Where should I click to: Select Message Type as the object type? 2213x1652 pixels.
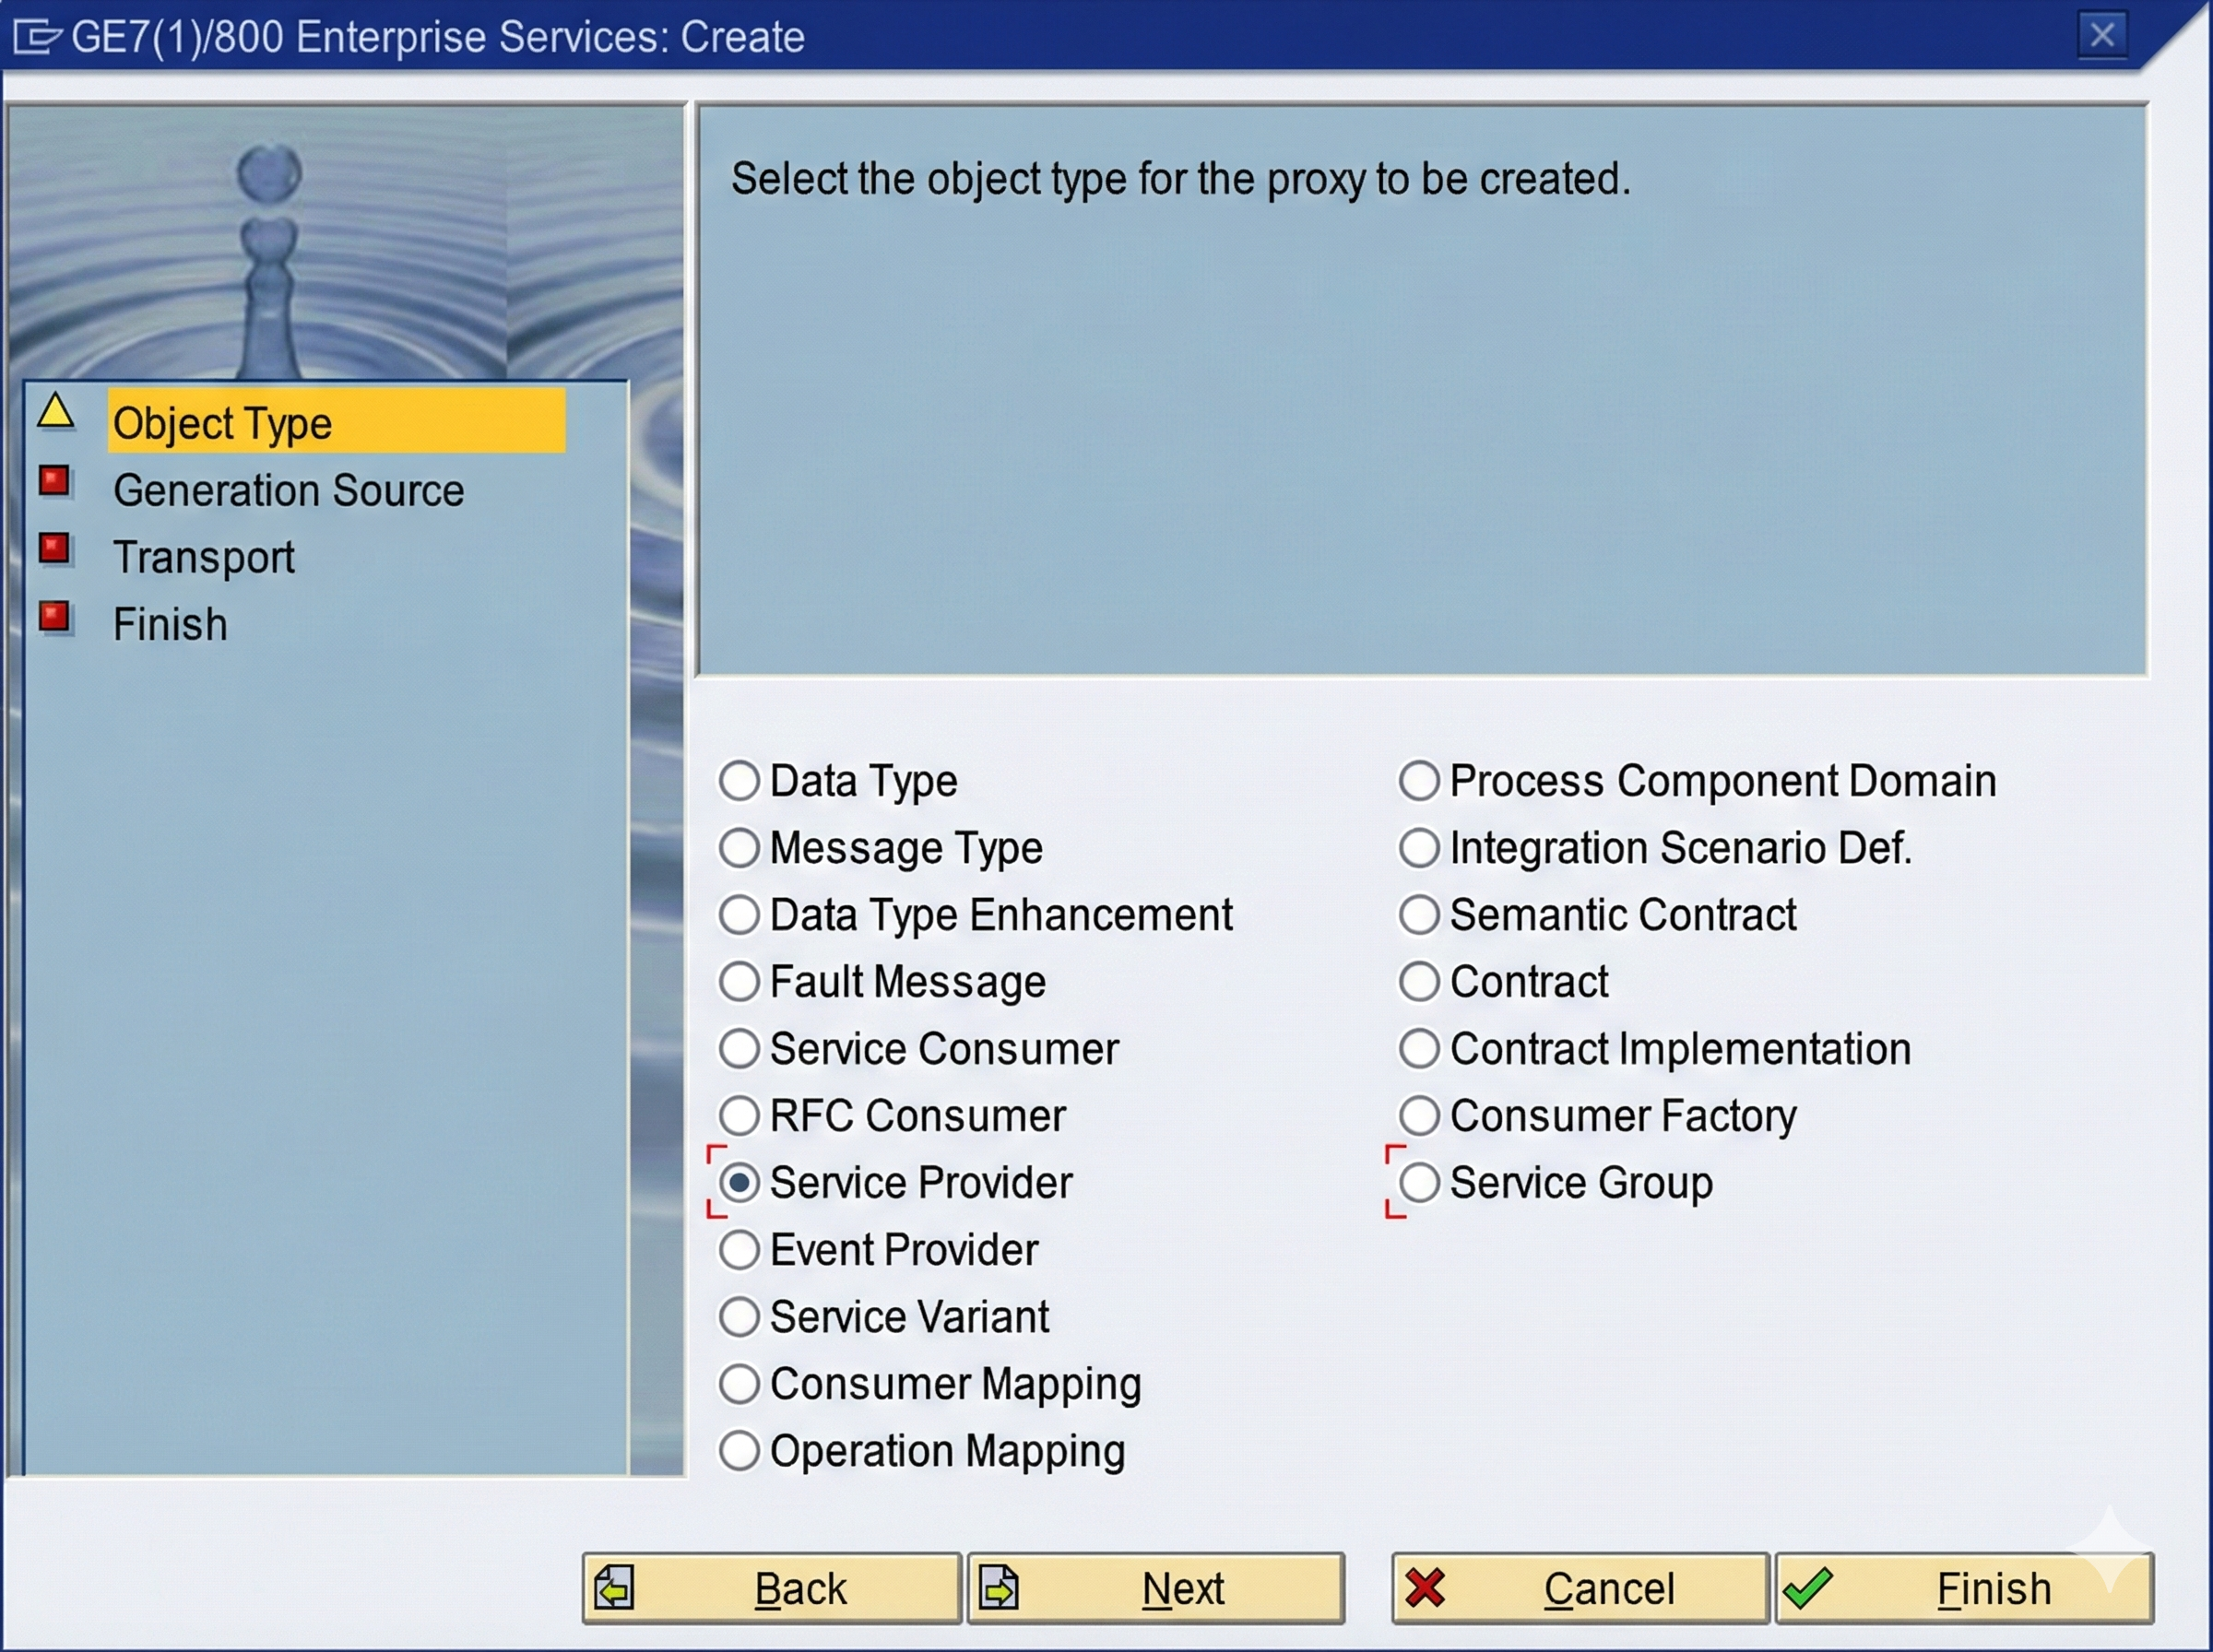pyautogui.click(x=739, y=847)
